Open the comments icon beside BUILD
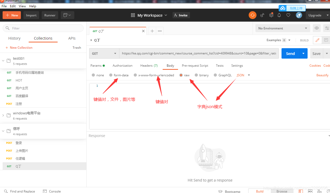The image size is (330, 193). coord(326,40)
